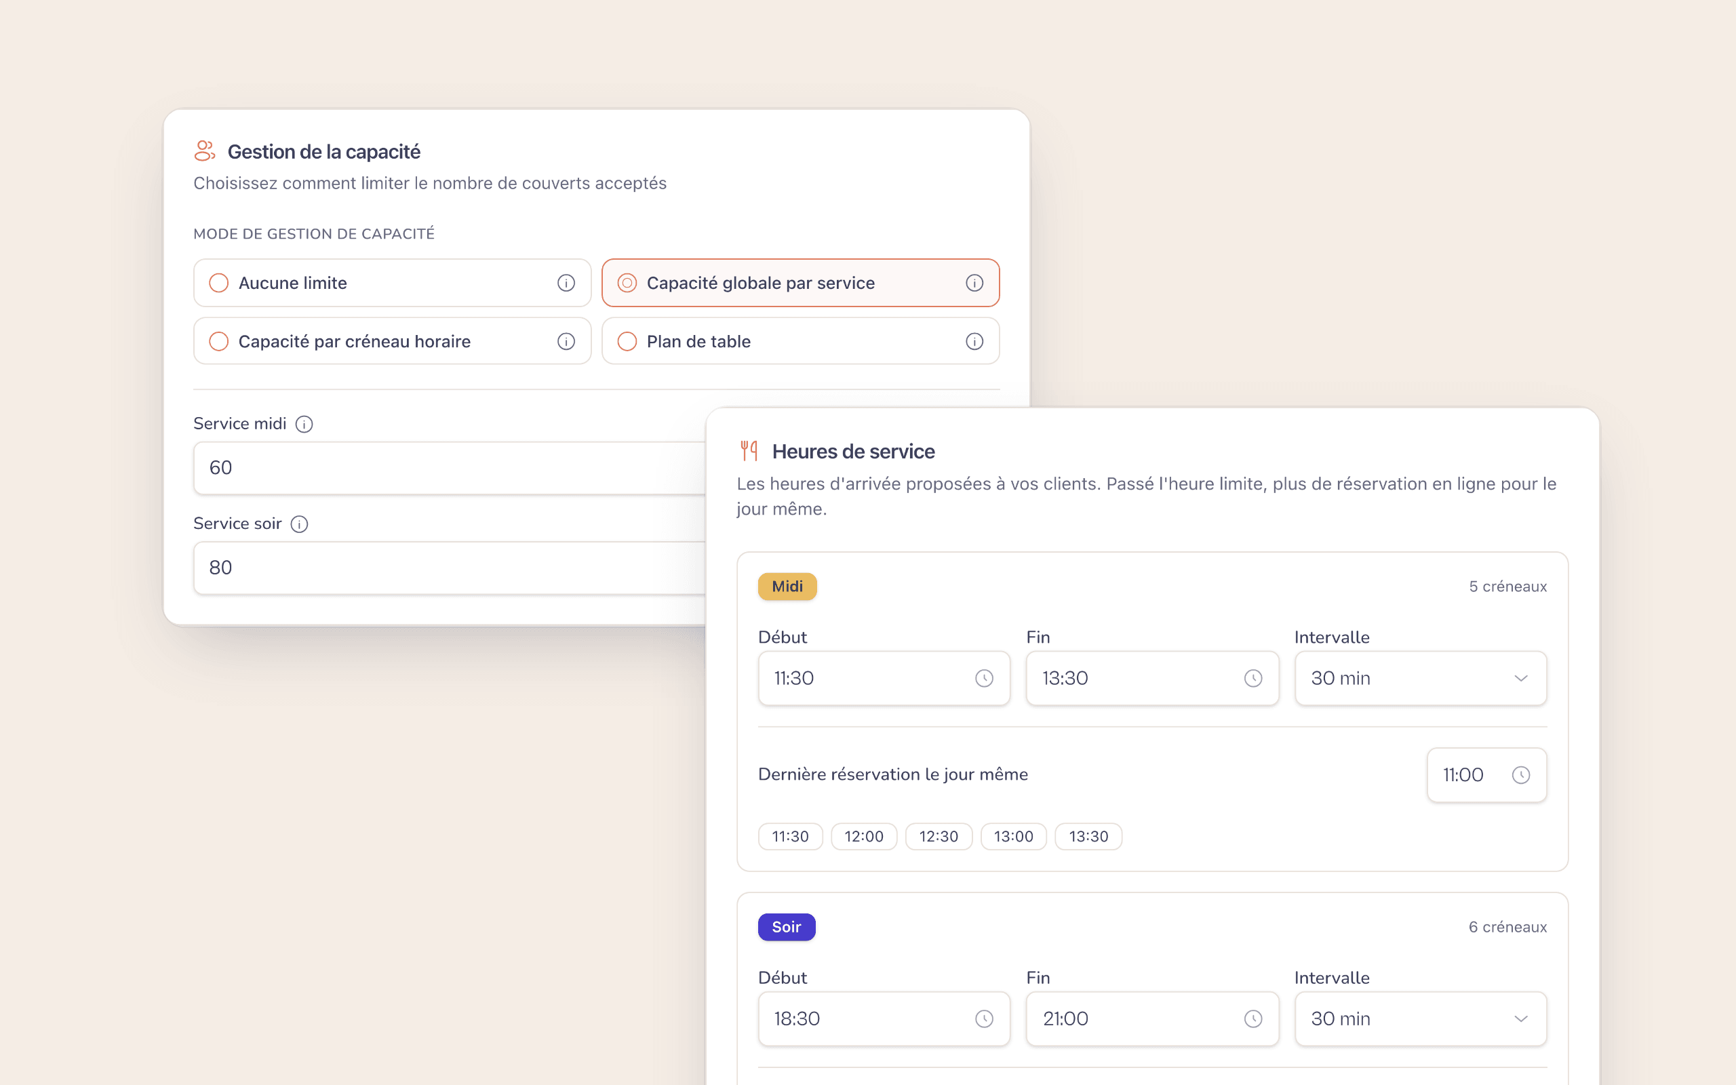1736x1085 pixels.
Task: Select the 12:00 time slot chip
Action: pos(864,837)
